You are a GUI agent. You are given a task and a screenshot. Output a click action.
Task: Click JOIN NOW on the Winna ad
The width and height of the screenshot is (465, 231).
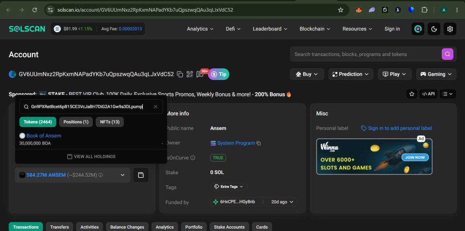[415, 157]
